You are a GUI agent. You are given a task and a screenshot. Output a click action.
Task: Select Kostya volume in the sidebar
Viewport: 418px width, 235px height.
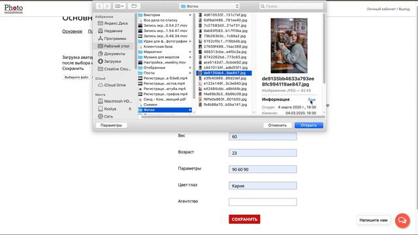pos(110,109)
